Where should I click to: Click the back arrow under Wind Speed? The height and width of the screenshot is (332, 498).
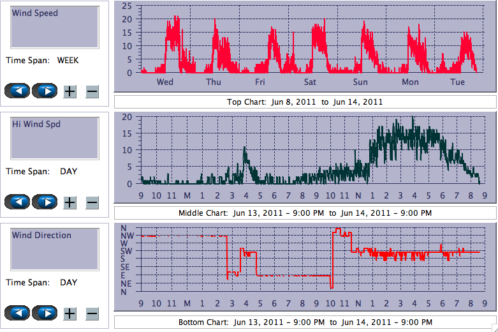pyautogui.click(x=17, y=91)
